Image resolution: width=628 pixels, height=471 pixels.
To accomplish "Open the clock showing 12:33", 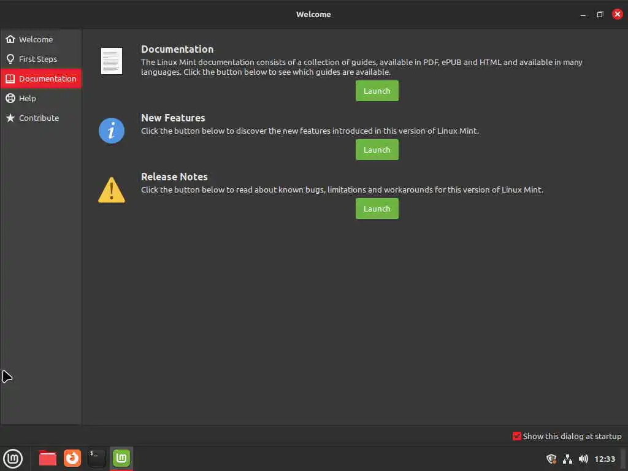I will tap(604, 459).
